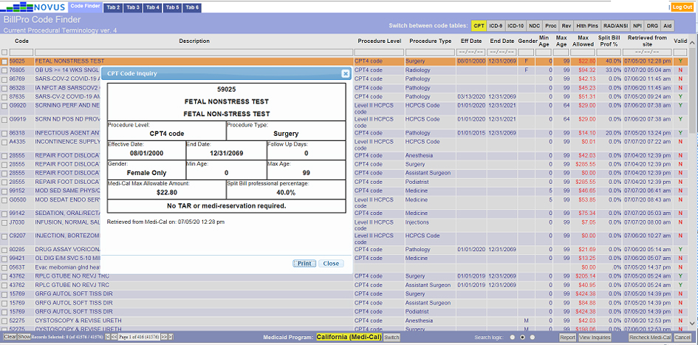Go to the first page of results
The height and width of the screenshot is (345, 698).
tap(107, 337)
